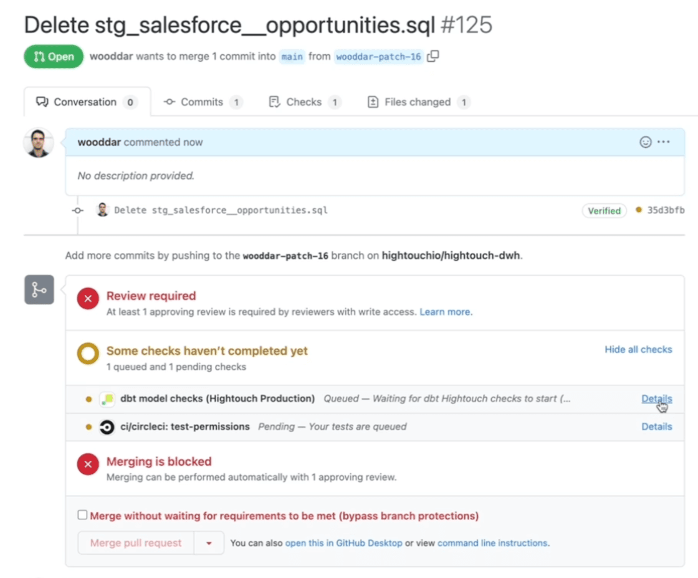This screenshot has width=698, height=578.
Task: Open the kebab menu on the comment
Action: pos(664,142)
